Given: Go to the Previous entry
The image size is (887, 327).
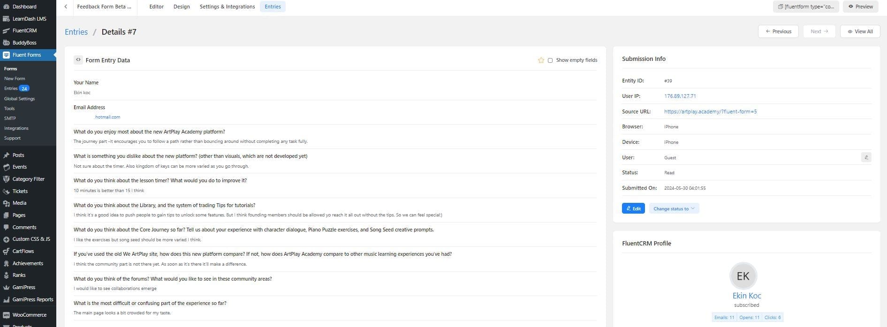Looking at the screenshot, I should pos(778,31).
